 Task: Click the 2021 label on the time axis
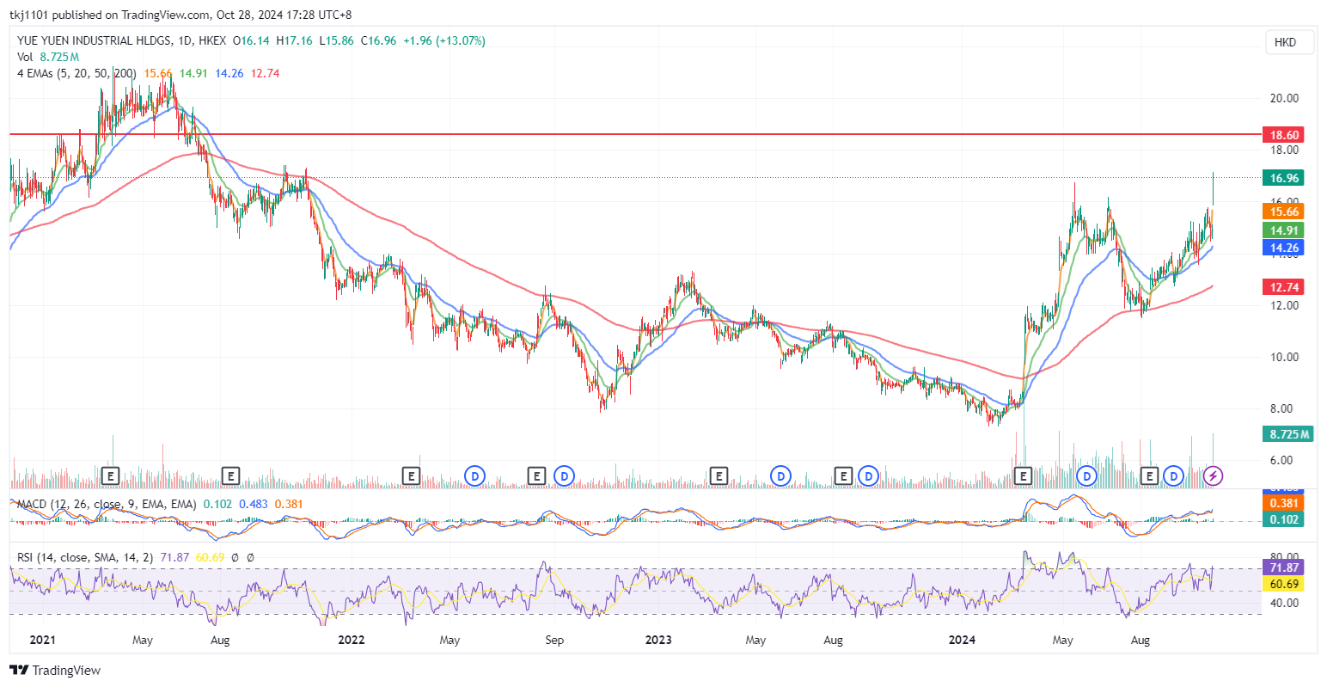42,640
